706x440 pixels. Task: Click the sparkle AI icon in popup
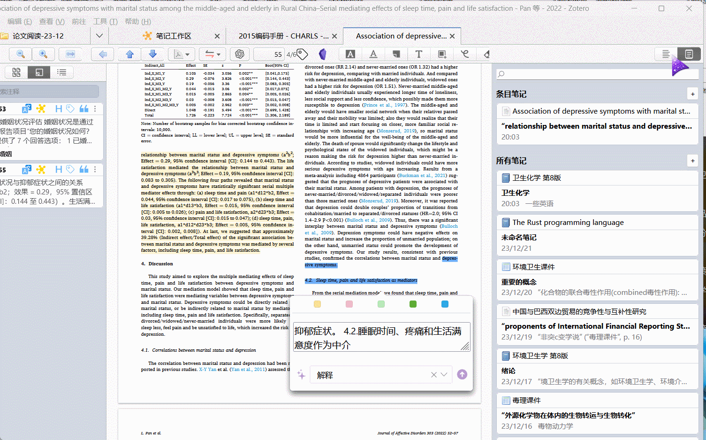[301, 375]
